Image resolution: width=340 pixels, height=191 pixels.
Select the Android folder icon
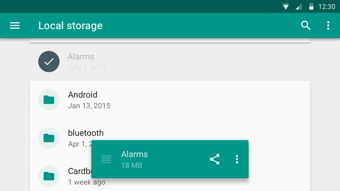pyautogui.click(x=49, y=100)
